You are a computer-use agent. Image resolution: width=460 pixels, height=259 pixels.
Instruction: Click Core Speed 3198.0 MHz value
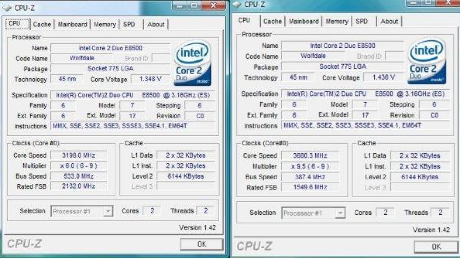click(78, 155)
